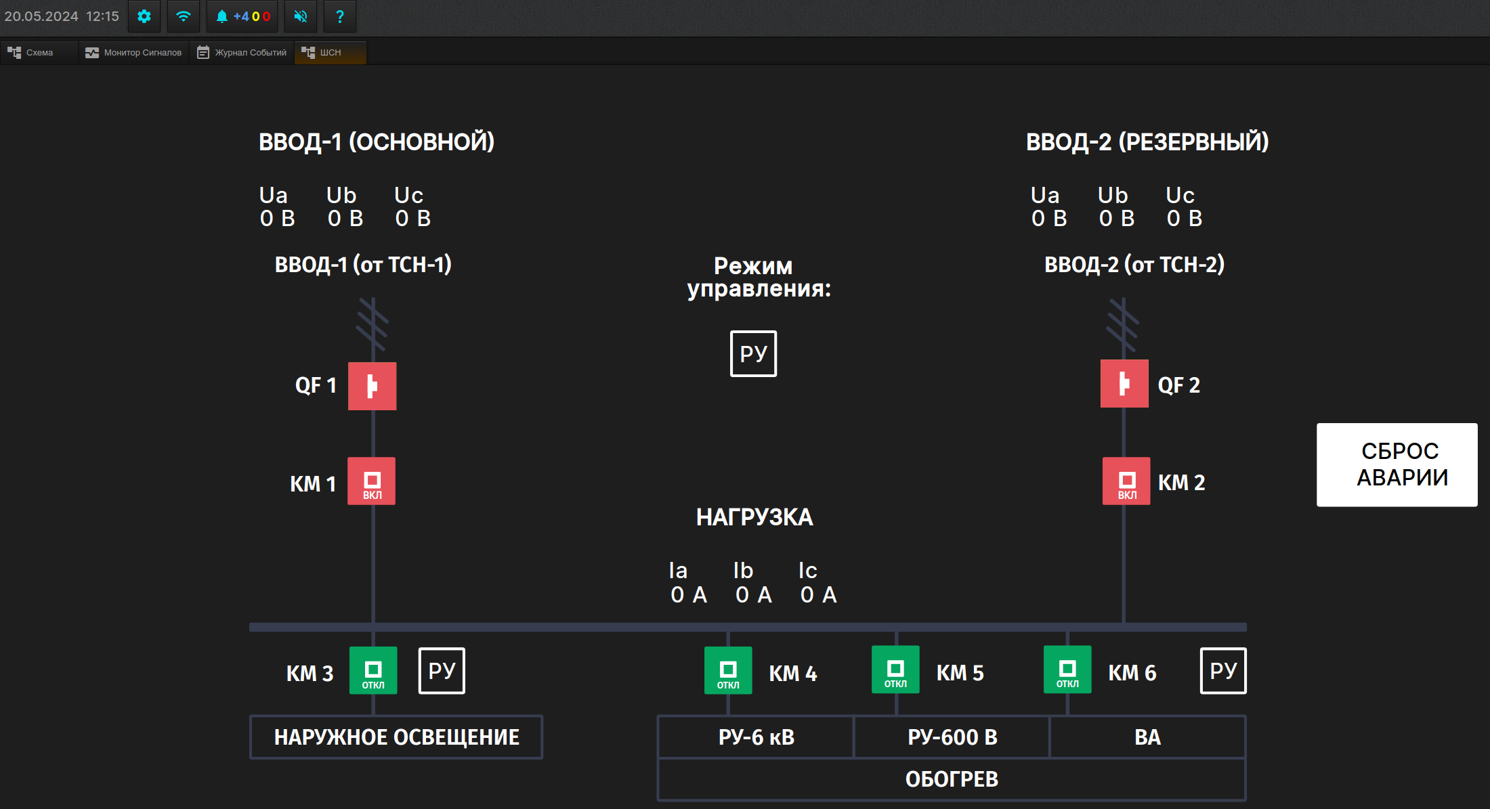
Task: Click the ВВОД-1 (ОСНОВНОЙ) heading
Action: tap(377, 142)
